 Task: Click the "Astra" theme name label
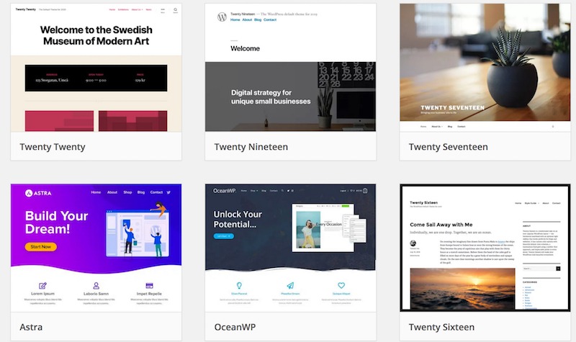pyautogui.click(x=31, y=327)
